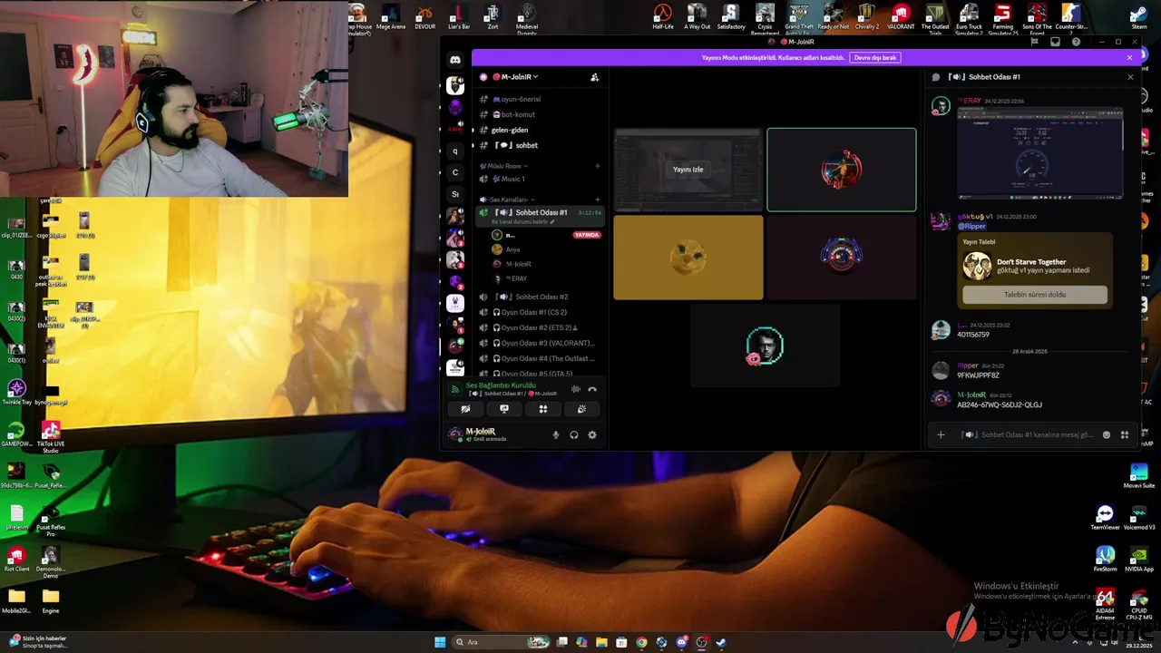This screenshot has width=1161, height=653.
Task: Collapse the Ses Kanalları category
Action: coord(506,200)
